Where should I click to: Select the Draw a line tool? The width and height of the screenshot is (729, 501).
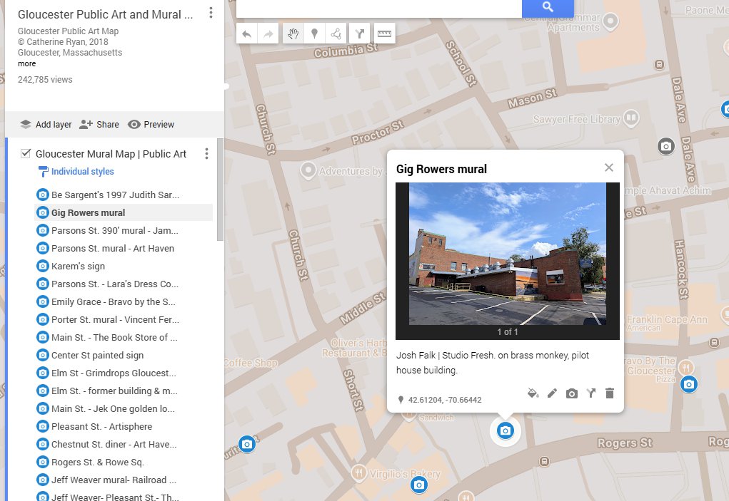335,33
